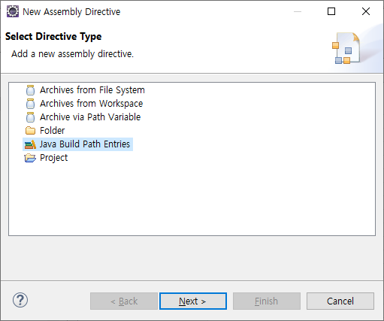This screenshot has height=321, width=384.
Task: Go to the next wizard page
Action: (193, 301)
